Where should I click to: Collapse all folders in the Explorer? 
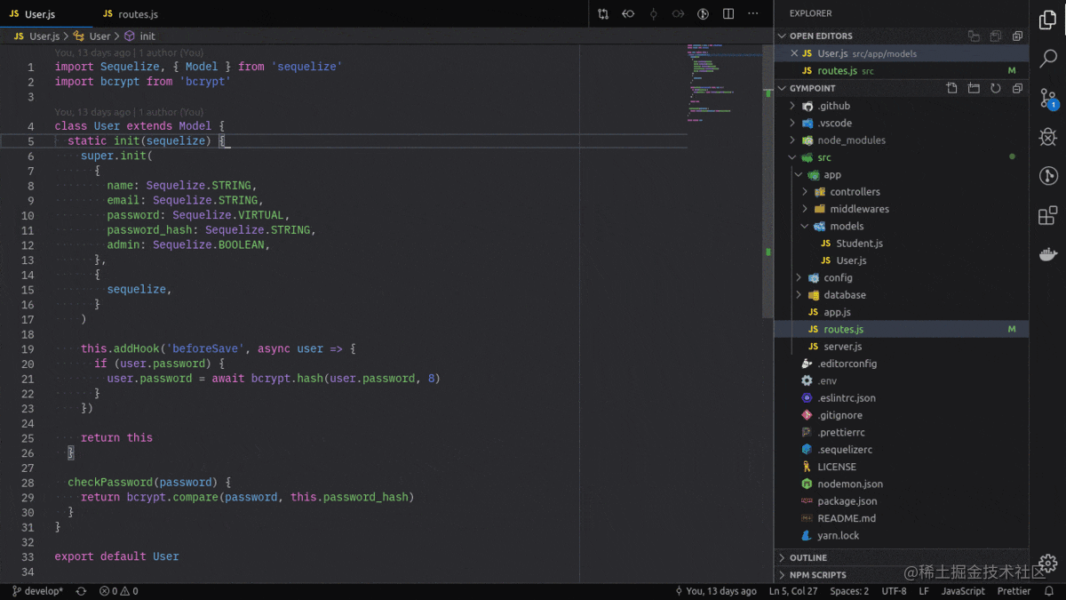click(x=1015, y=88)
